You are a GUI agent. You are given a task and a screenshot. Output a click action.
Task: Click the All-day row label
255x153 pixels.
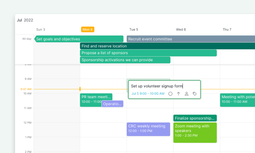click(x=27, y=39)
